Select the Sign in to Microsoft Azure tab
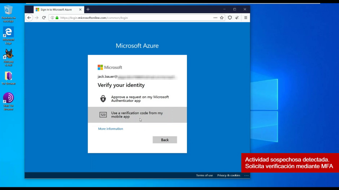Screen dimensions: 339x190 pyautogui.click(x=59, y=10)
